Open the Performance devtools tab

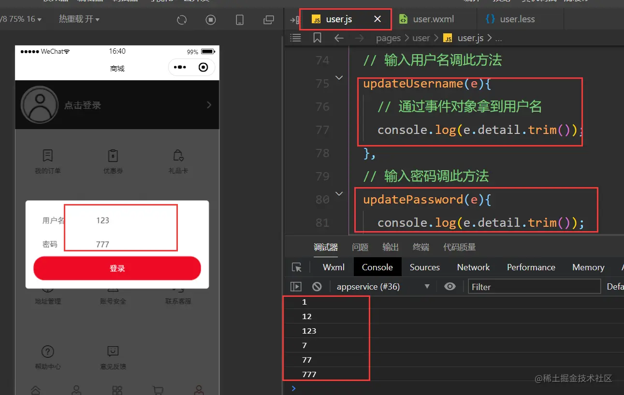point(531,267)
